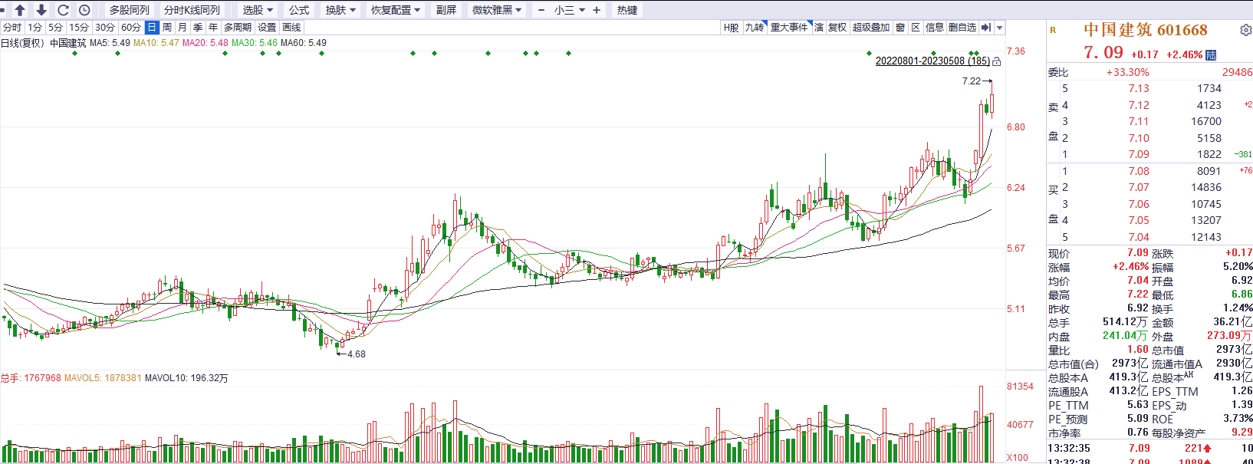Switch to the 60分 period tab
This screenshot has height=464, width=1253.
tap(131, 28)
